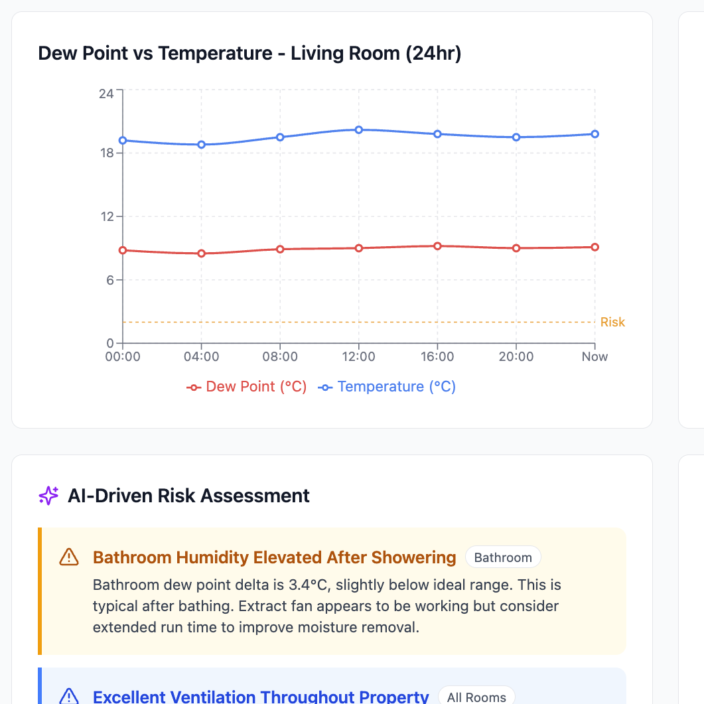Toggle the Temperature (°C) series in the legend
Image resolution: width=704 pixels, height=704 pixels.
point(387,386)
